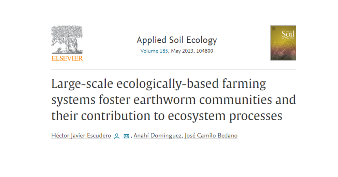Screen dimensions: 338x177
Task: Click the orange ELSEVIER wordmark
Action: point(67,58)
